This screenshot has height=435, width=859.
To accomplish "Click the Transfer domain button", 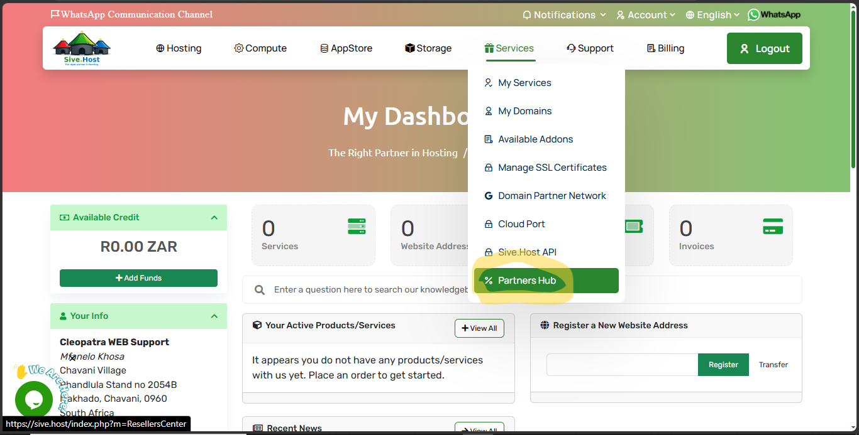I will coord(773,365).
